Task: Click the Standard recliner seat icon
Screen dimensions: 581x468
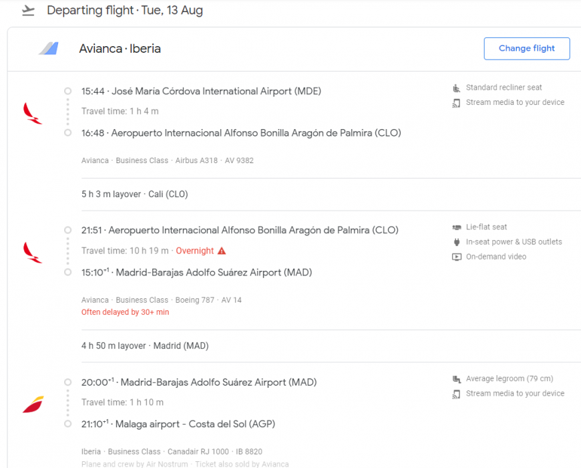Action: pos(457,88)
